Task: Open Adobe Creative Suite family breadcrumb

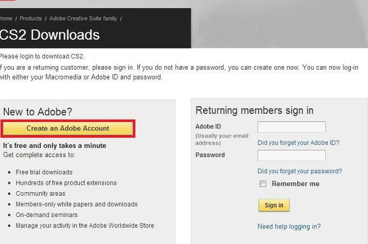Action: click(x=83, y=18)
